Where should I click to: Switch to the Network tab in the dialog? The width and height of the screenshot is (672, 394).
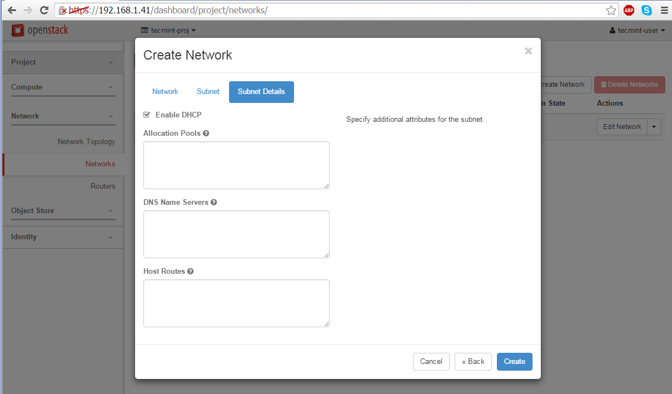point(165,92)
